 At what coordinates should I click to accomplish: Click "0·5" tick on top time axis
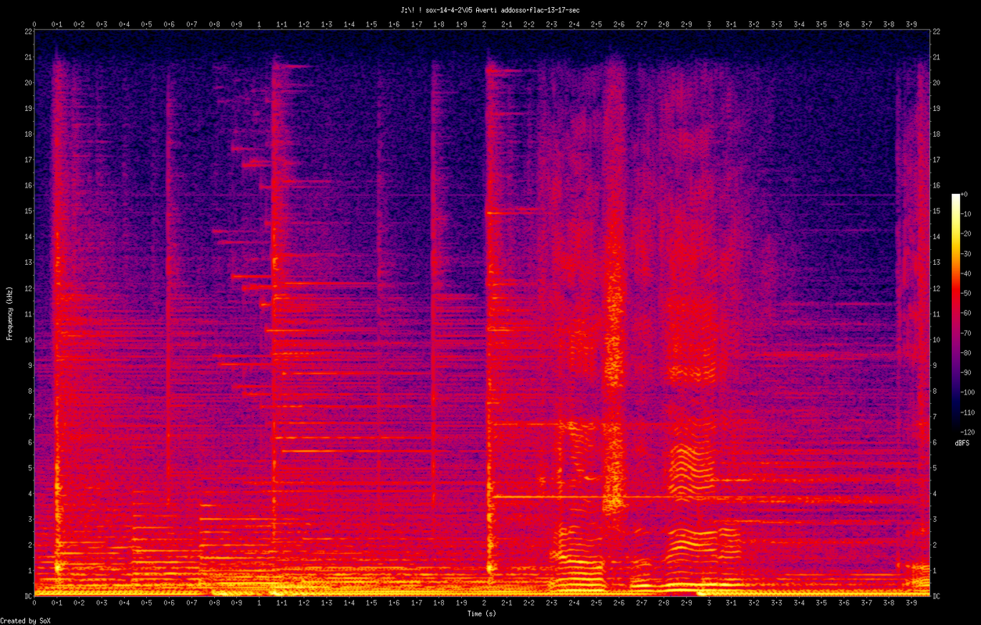click(x=147, y=24)
